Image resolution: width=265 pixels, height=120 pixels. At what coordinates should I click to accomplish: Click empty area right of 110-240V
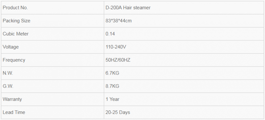click(194, 47)
